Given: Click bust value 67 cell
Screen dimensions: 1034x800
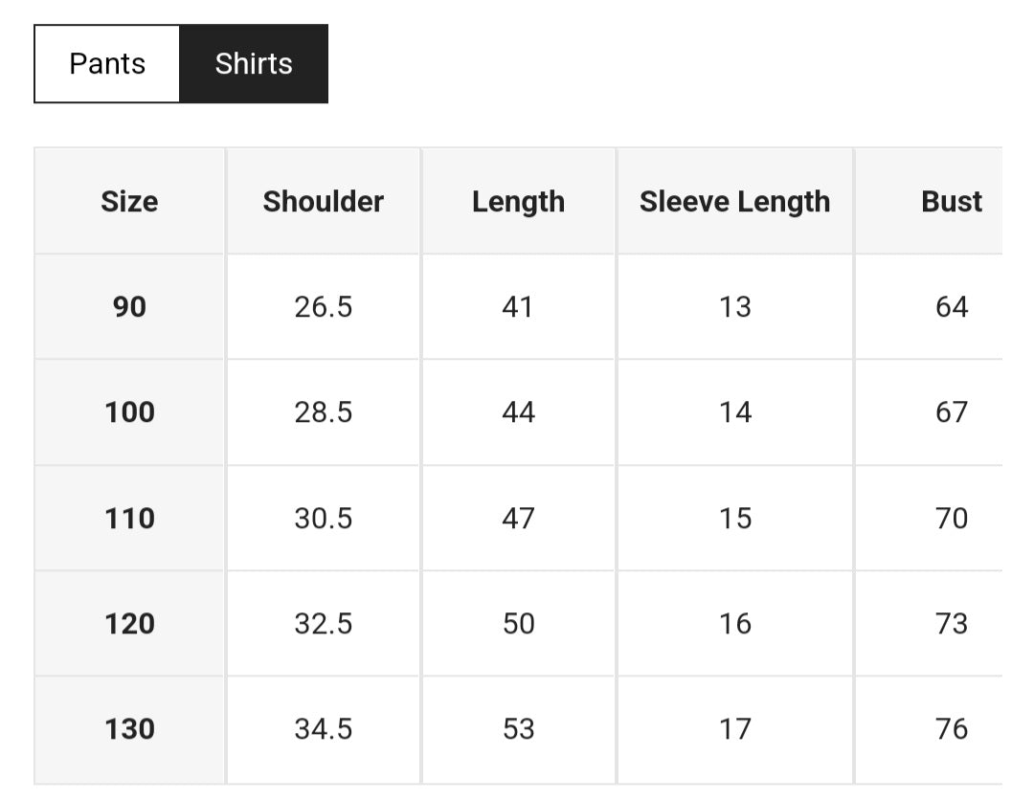Looking at the screenshot, I should pyautogui.click(x=951, y=412).
